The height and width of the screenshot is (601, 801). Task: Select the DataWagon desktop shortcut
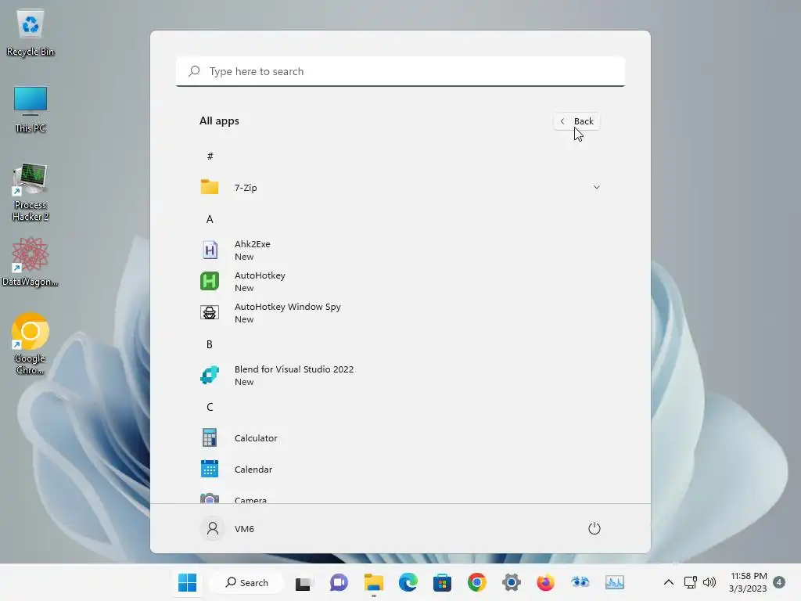pos(31,261)
